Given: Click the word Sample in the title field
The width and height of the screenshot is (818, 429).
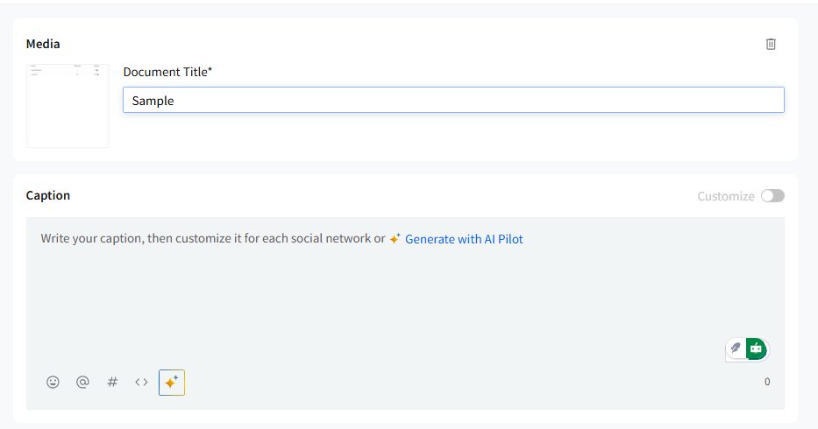Looking at the screenshot, I should coord(153,101).
